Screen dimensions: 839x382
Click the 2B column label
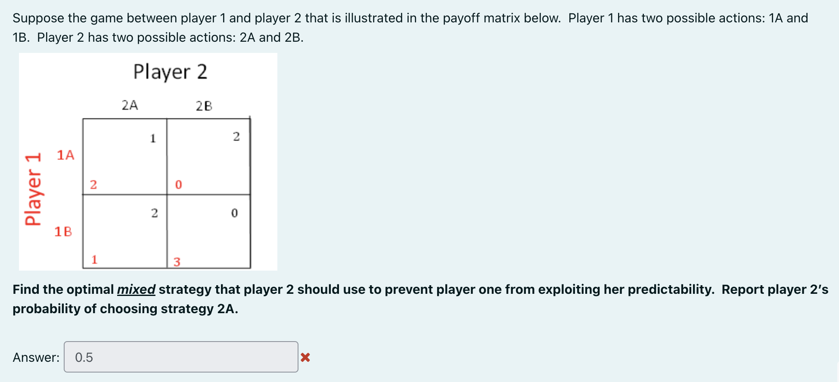pyautogui.click(x=204, y=105)
